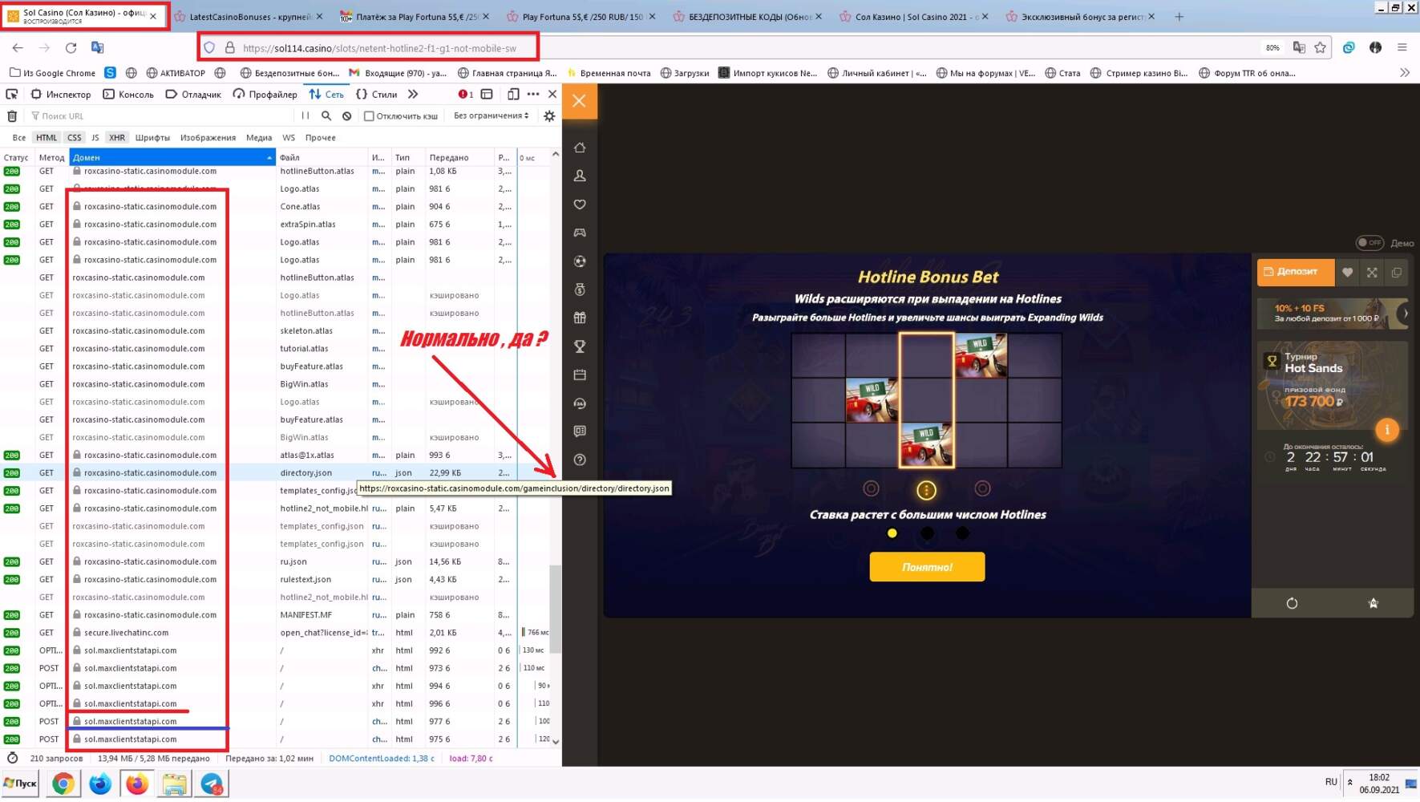Open the trophy tournaments icon in casino sidebar
The width and height of the screenshot is (1420, 802).
(580, 346)
